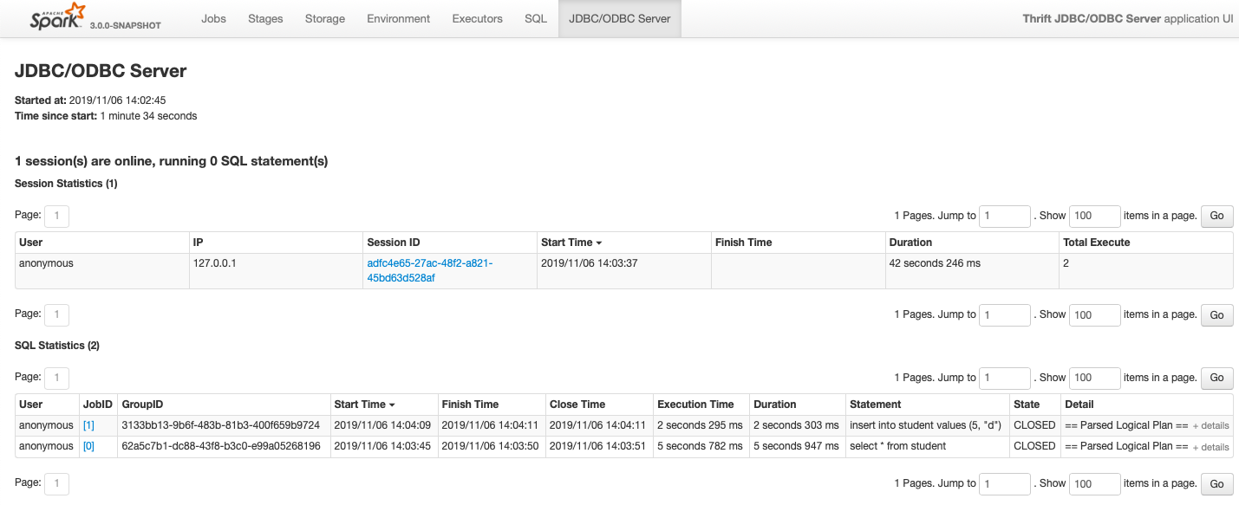Focus Jump to field below SQL table
This screenshot has height=505, width=1239.
point(1005,483)
